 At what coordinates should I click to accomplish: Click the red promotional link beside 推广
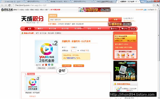tap(55, 10)
